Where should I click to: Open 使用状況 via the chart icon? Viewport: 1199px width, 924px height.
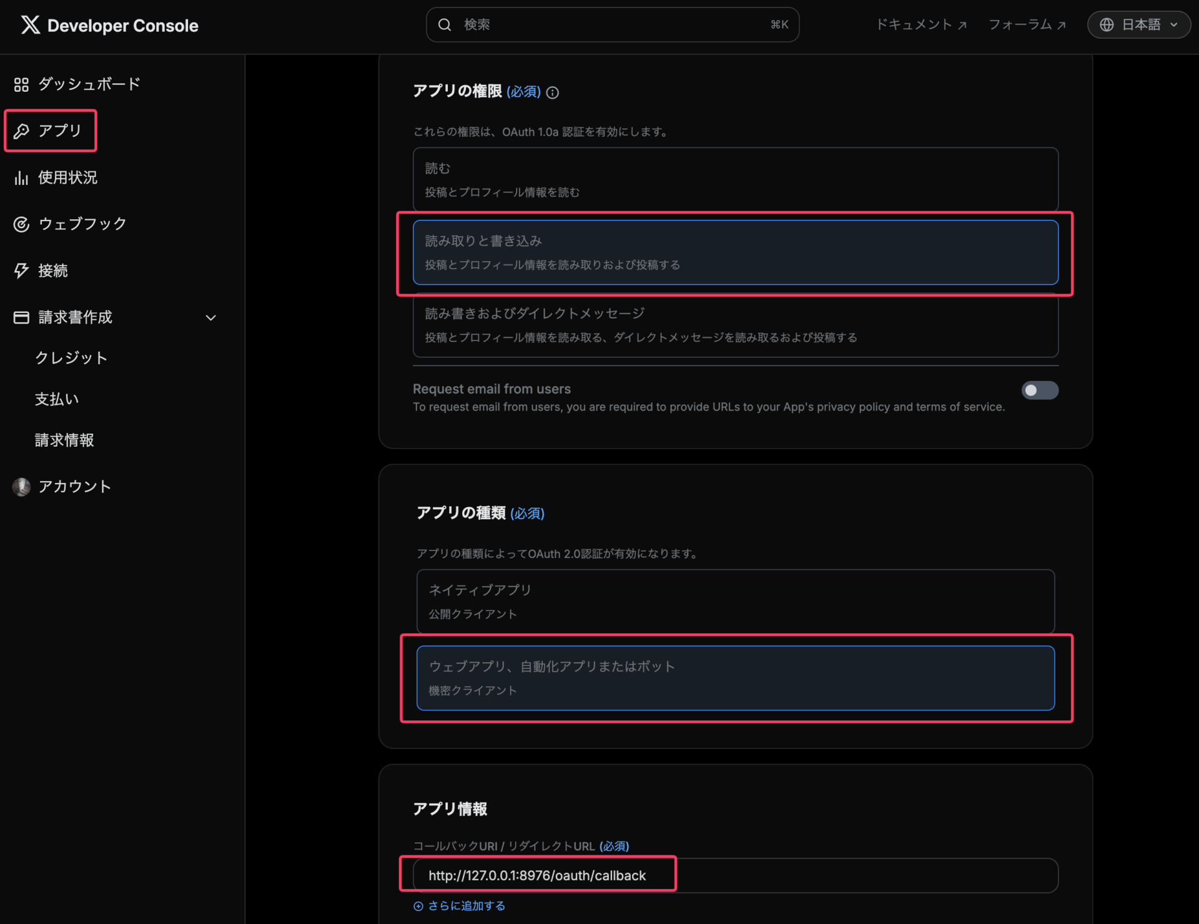coord(21,177)
